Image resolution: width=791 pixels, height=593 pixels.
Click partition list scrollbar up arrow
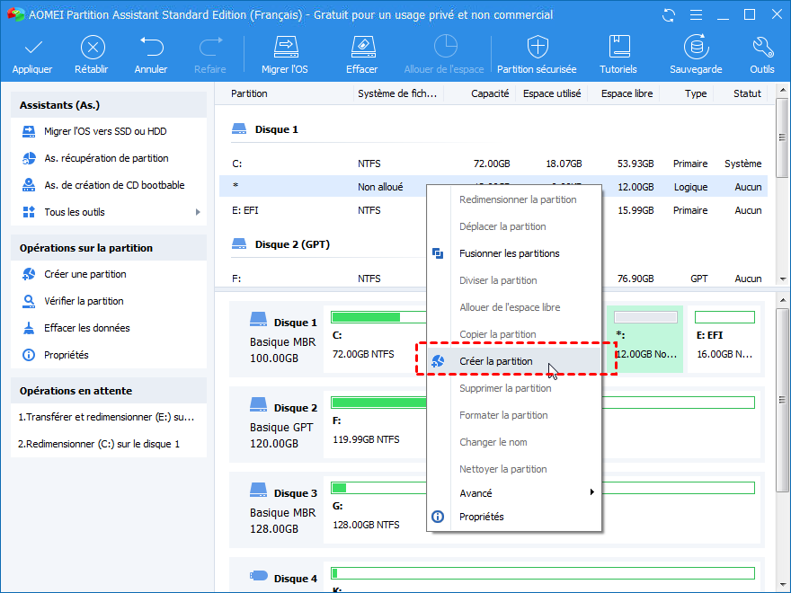pyautogui.click(x=782, y=90)
